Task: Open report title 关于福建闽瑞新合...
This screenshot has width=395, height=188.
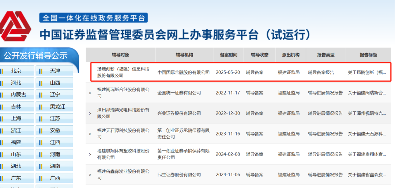Action: tap(367, 93)
